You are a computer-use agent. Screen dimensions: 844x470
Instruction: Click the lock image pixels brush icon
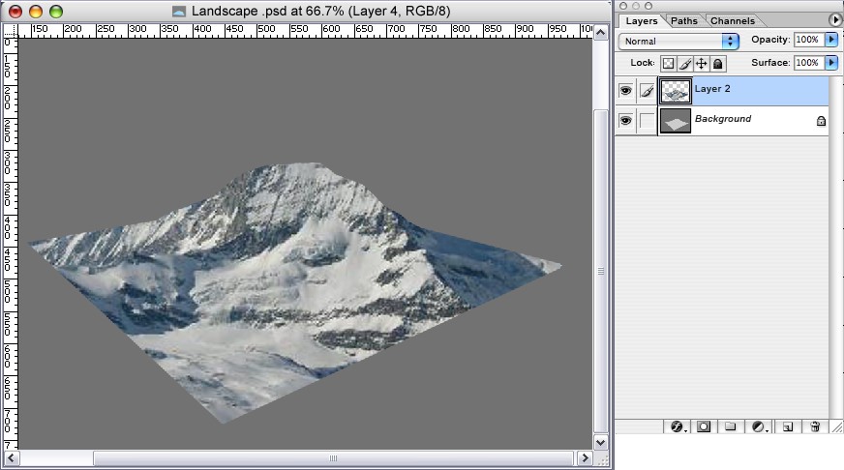click(684, 64)
